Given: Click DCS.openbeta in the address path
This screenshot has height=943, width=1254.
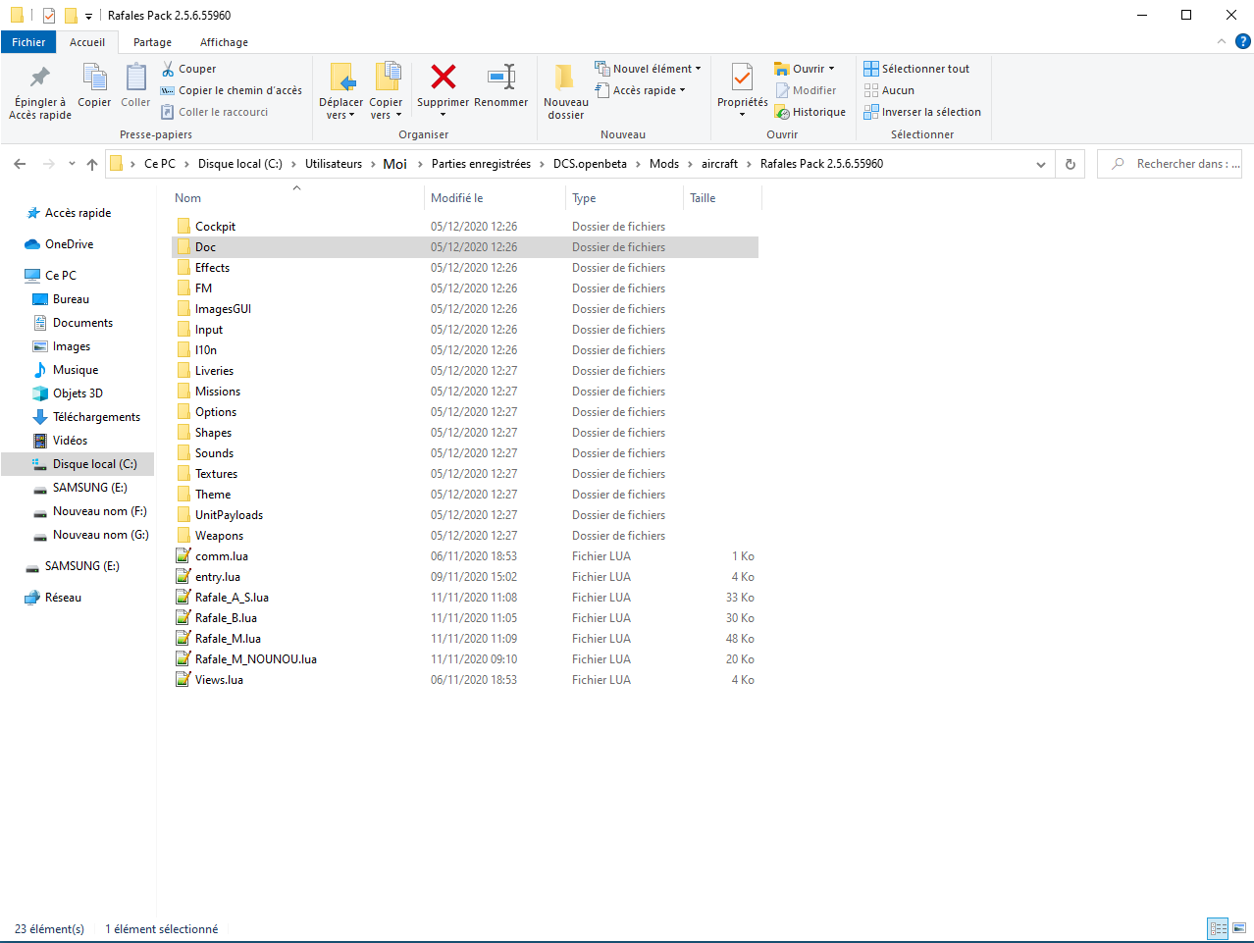Looking at the screenshot, I should [590, 164].
